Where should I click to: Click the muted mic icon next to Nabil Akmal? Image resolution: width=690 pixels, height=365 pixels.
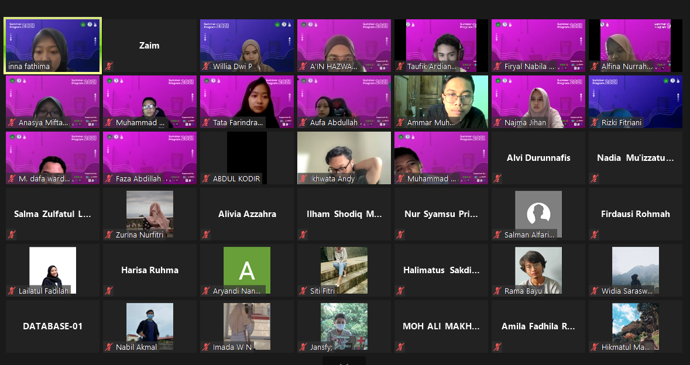point(109,347)
